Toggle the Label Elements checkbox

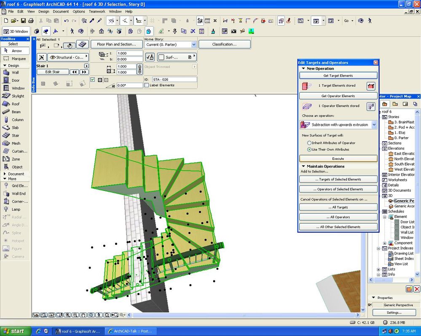coord(147,85)
